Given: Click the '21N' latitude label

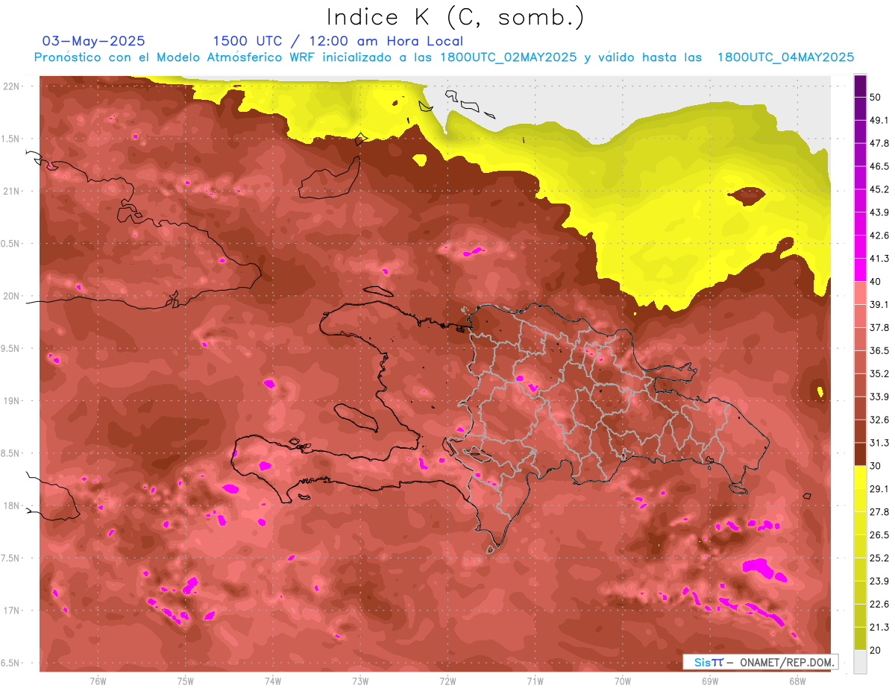Looking at the screenshot, I should tap(11, 191).
